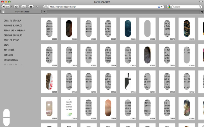Select capsule C2907

click(128, 108)
